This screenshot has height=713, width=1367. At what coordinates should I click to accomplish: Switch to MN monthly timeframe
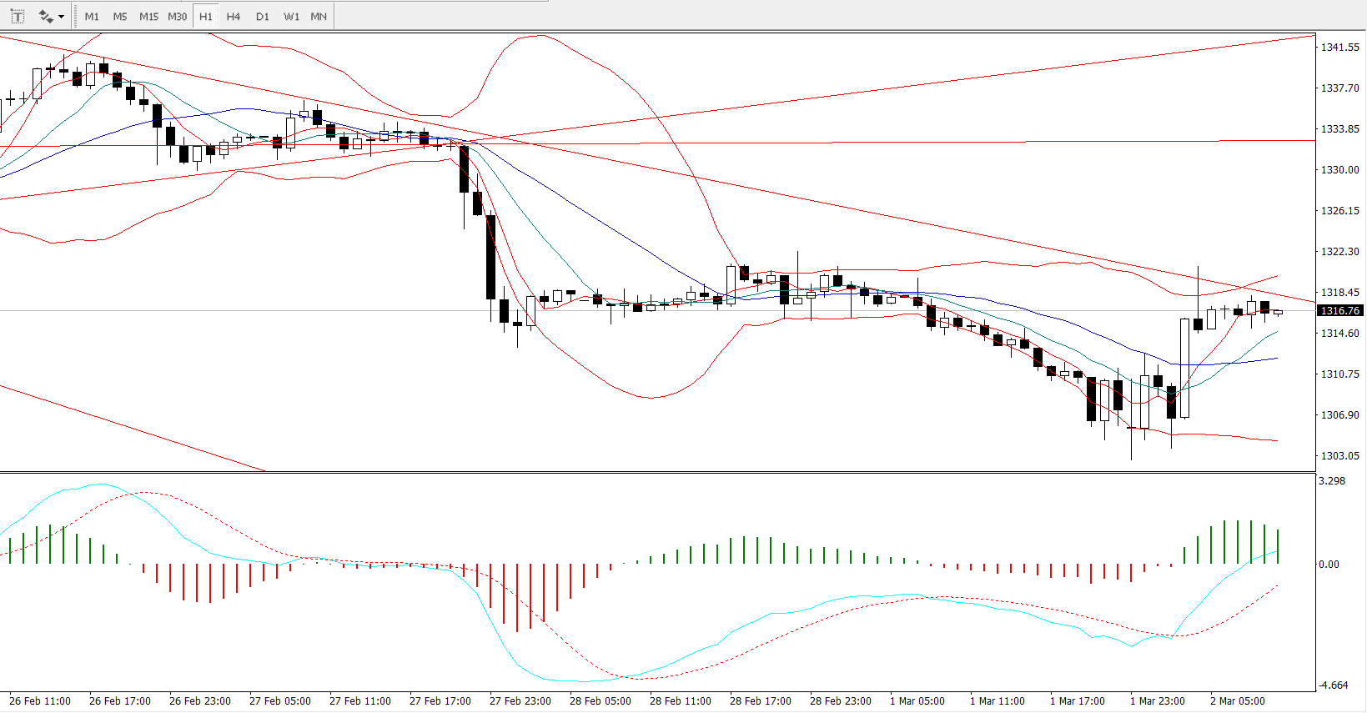click(319, 17)
